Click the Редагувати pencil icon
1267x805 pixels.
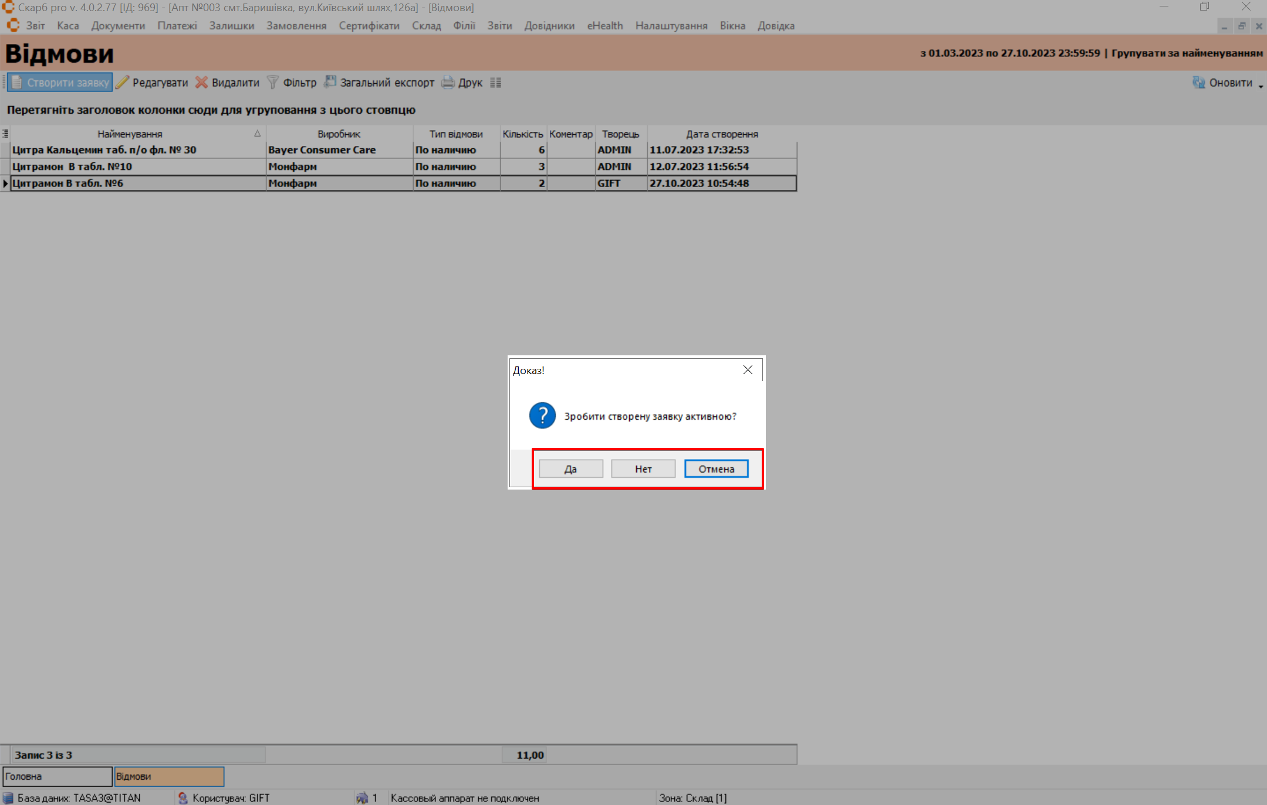[122, 83]
